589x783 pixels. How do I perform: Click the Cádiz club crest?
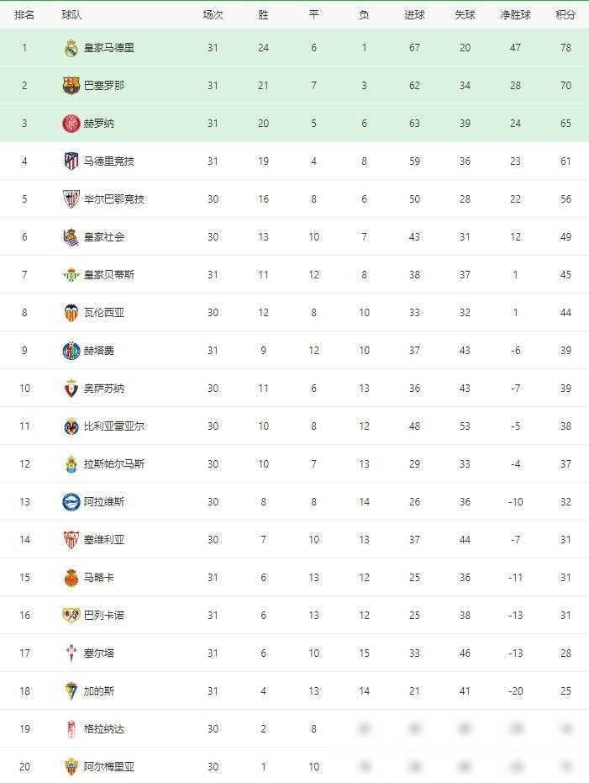71,691
